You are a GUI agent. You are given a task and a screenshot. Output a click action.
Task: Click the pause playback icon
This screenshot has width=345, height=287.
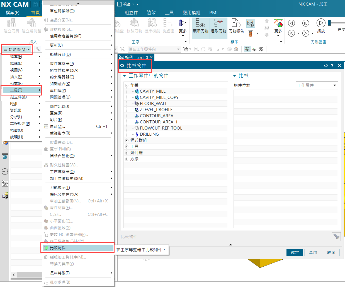click(306, 23)
